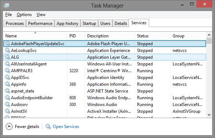The image size is (215, 138).
Task: Click the Windows Audio description for Audiosrv
Action: [102, 105]
